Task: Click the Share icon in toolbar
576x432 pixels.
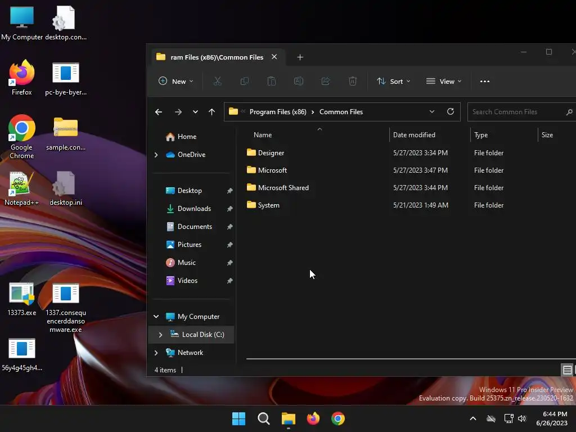Action: 326,81
